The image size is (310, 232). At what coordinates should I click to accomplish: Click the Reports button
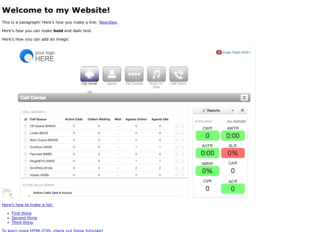[211, 111]
